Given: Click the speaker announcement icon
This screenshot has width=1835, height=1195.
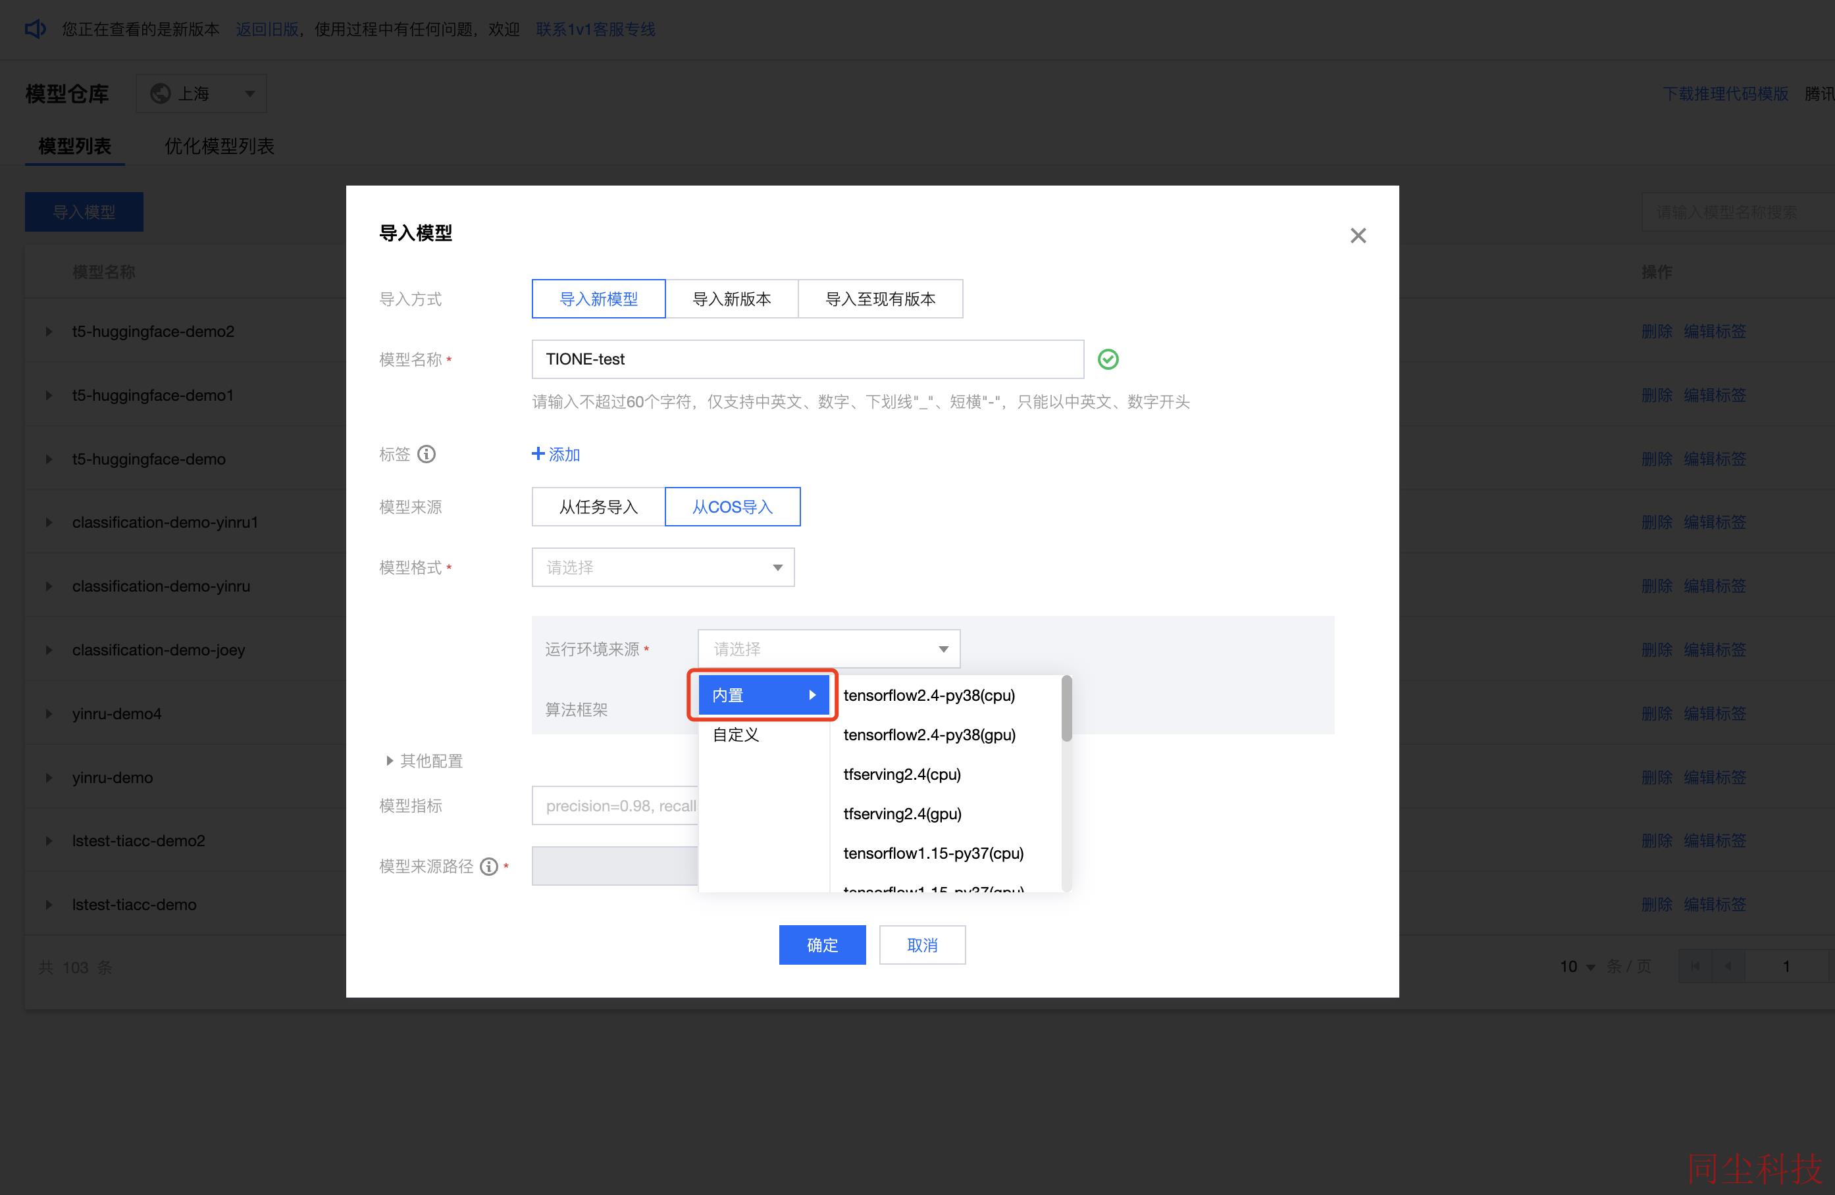Looking at the screenshot, I should (x=36, y=30).
